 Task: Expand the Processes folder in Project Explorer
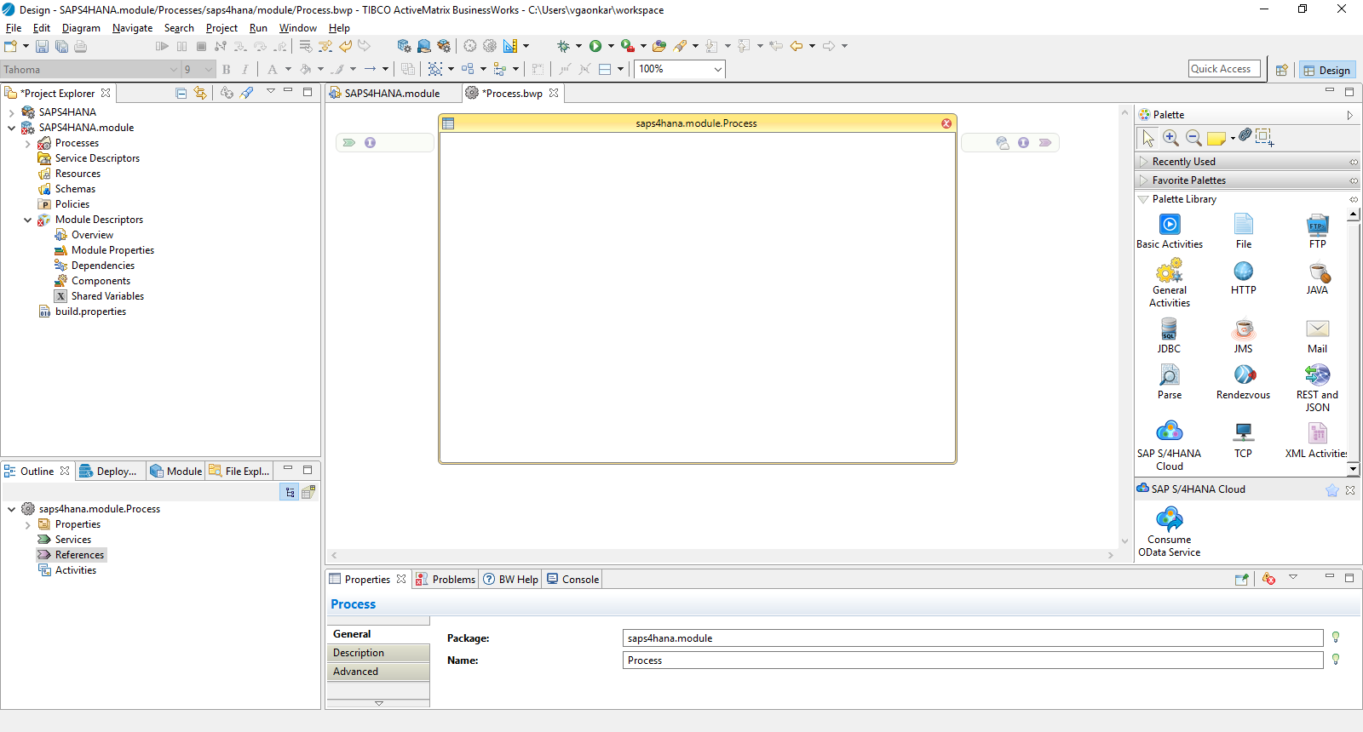[x=28, y=144]
